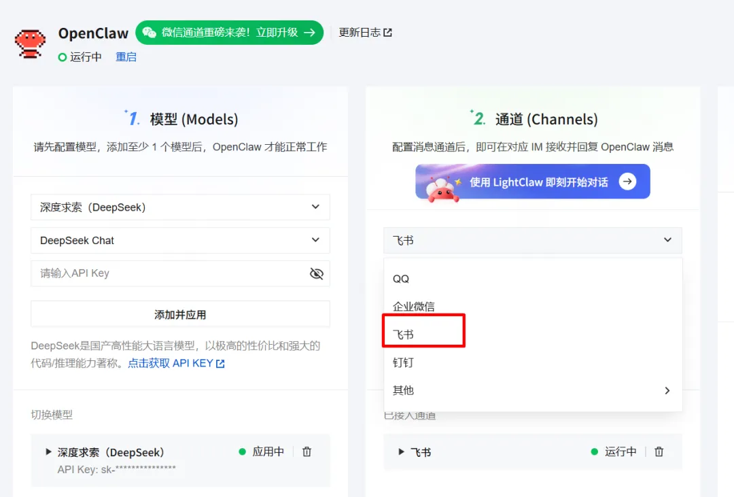Click the 重启 restart link
The width and height of the screenshot is (734, 497).
tap(126, 57)
